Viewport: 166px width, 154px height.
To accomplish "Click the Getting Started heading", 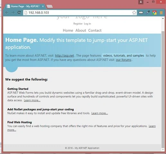I will 18,89.
